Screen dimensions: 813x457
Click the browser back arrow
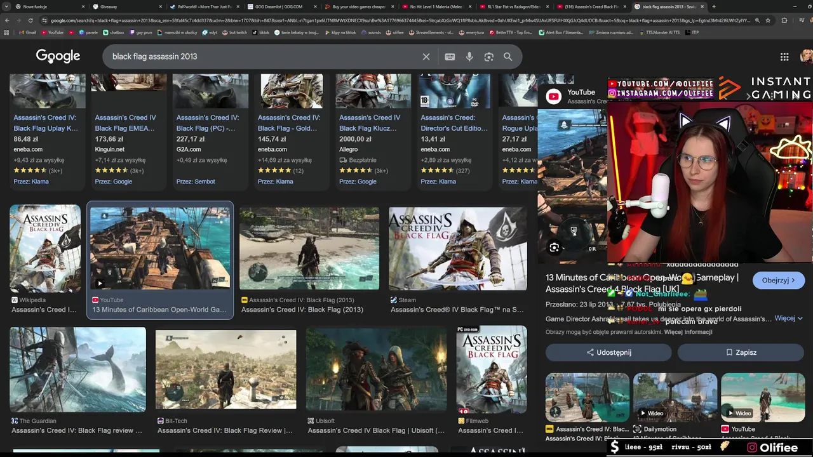pos(7,20)
